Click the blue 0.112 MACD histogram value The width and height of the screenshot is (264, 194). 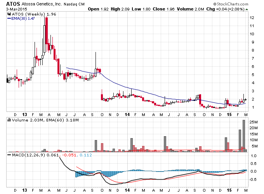tap(86, 155)
